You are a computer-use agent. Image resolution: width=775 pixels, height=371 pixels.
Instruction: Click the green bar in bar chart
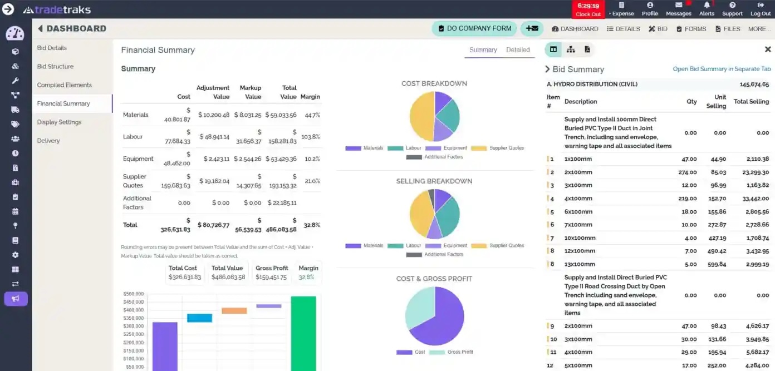click(303, 333)
